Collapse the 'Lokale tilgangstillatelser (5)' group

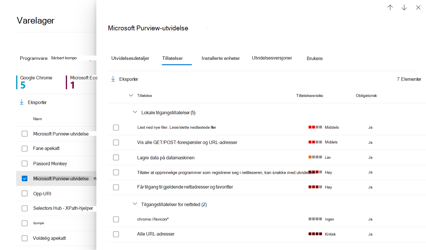pos(135,112)
